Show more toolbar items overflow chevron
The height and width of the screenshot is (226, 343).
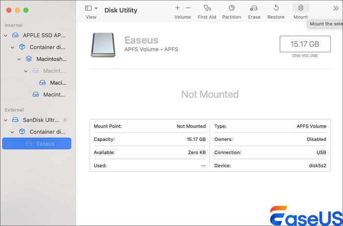tap(336, 8)
